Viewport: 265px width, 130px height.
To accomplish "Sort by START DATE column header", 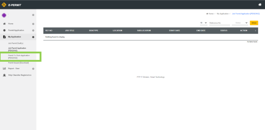I will [x=175, y=31].
